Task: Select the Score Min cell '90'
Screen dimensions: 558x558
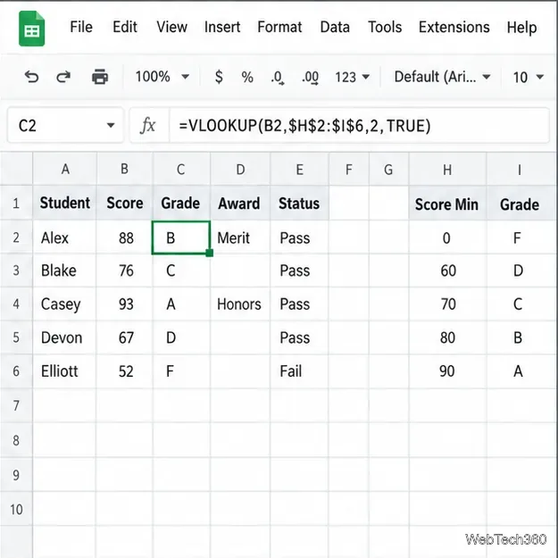Action: coord(447,371)
